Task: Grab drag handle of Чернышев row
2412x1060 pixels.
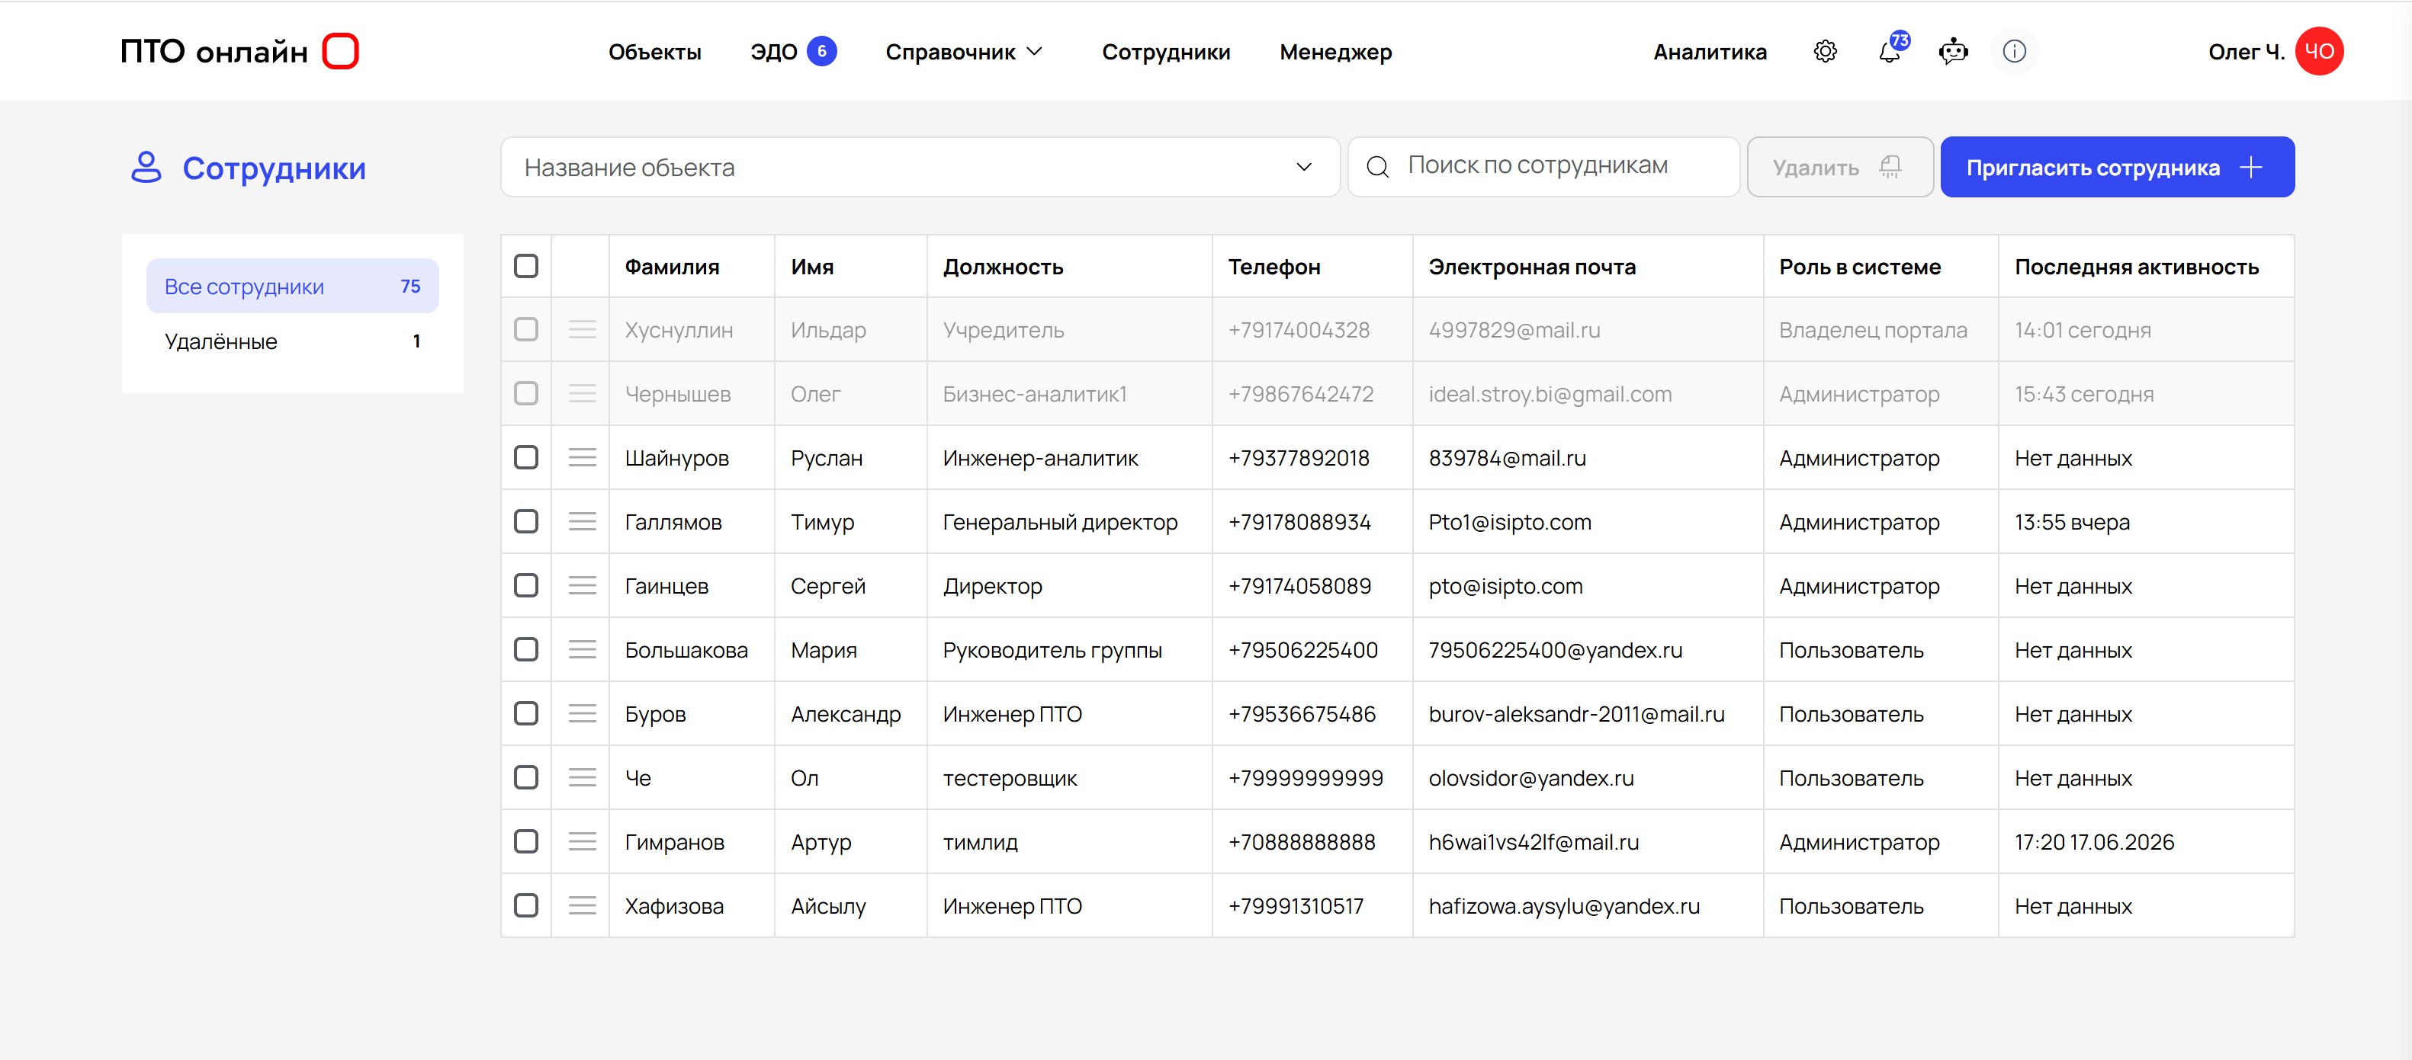Action: pos(583,394)
